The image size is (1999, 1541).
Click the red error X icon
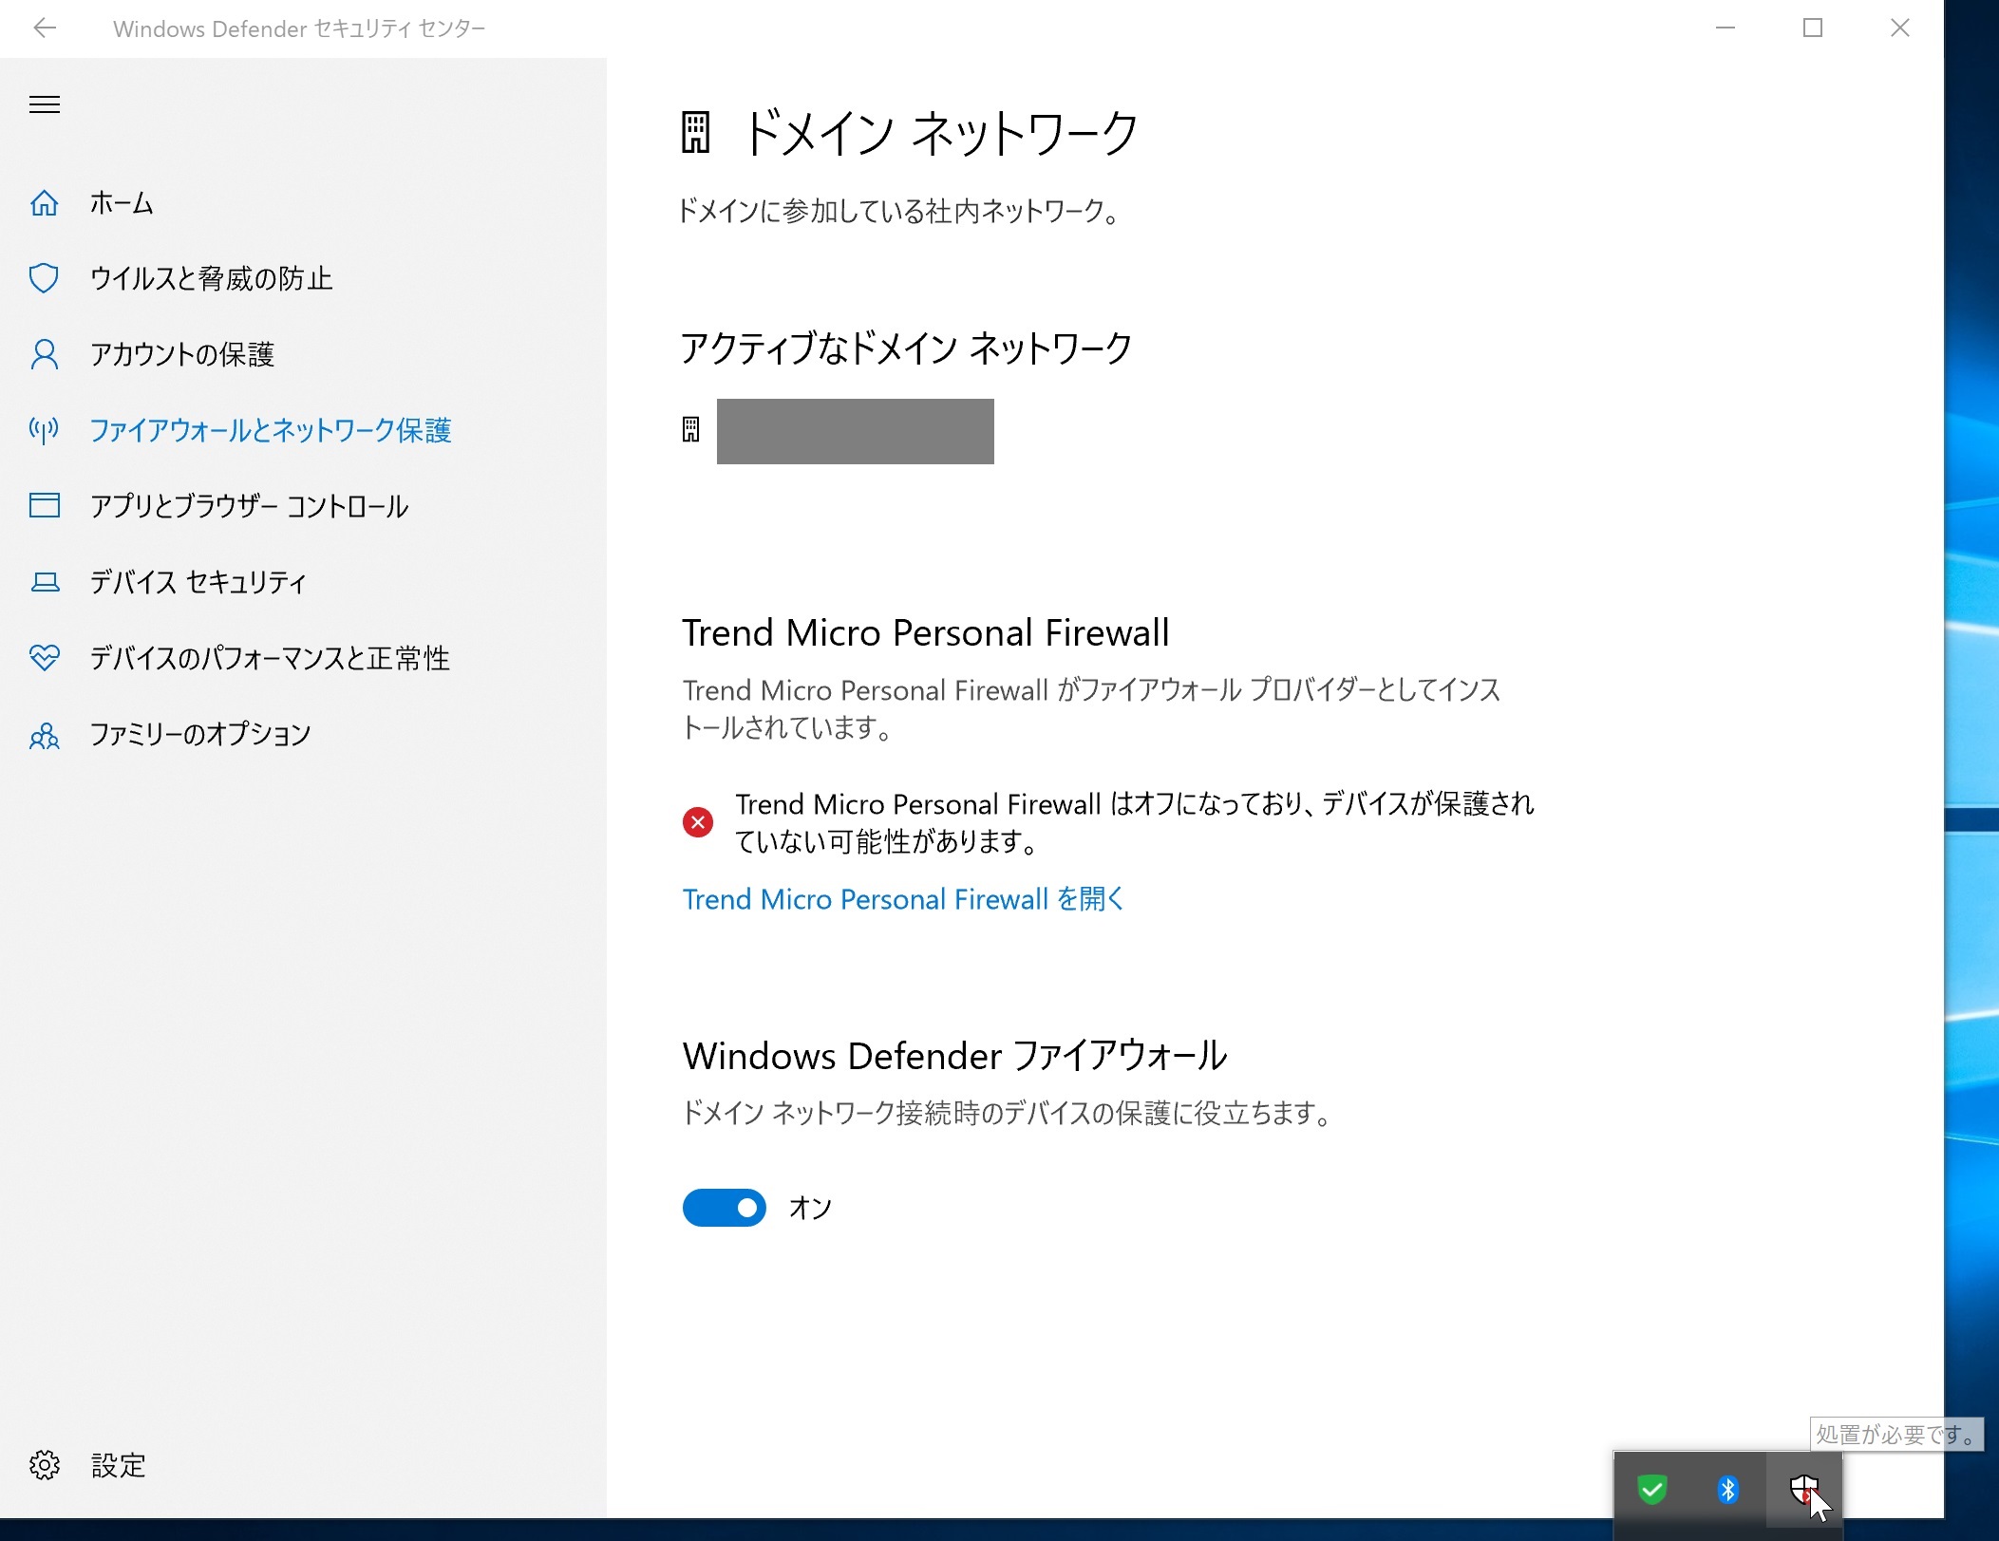tap(698, 822)
